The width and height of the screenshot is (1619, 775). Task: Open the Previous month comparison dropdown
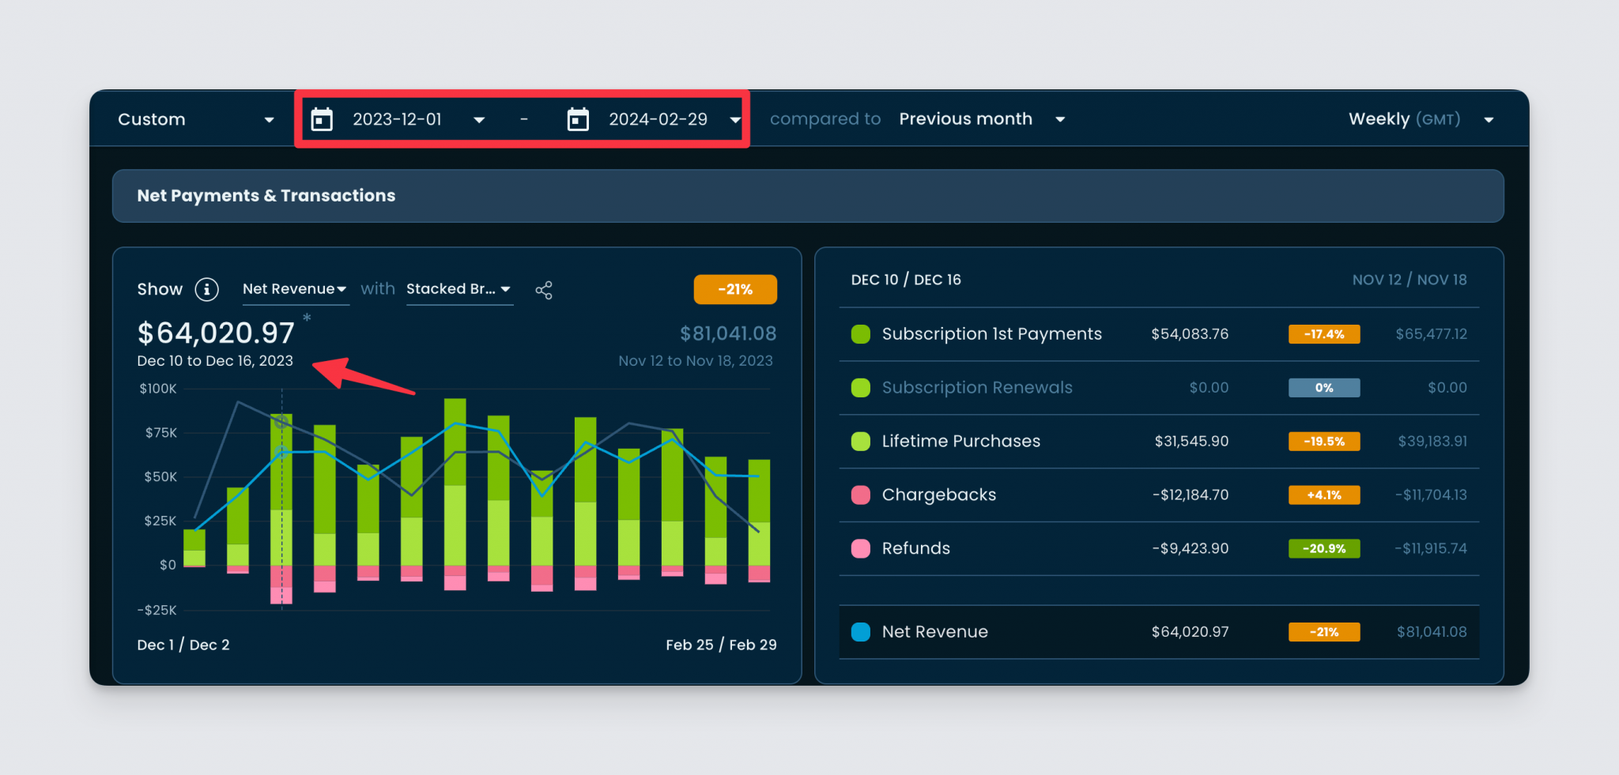point(982,119)
